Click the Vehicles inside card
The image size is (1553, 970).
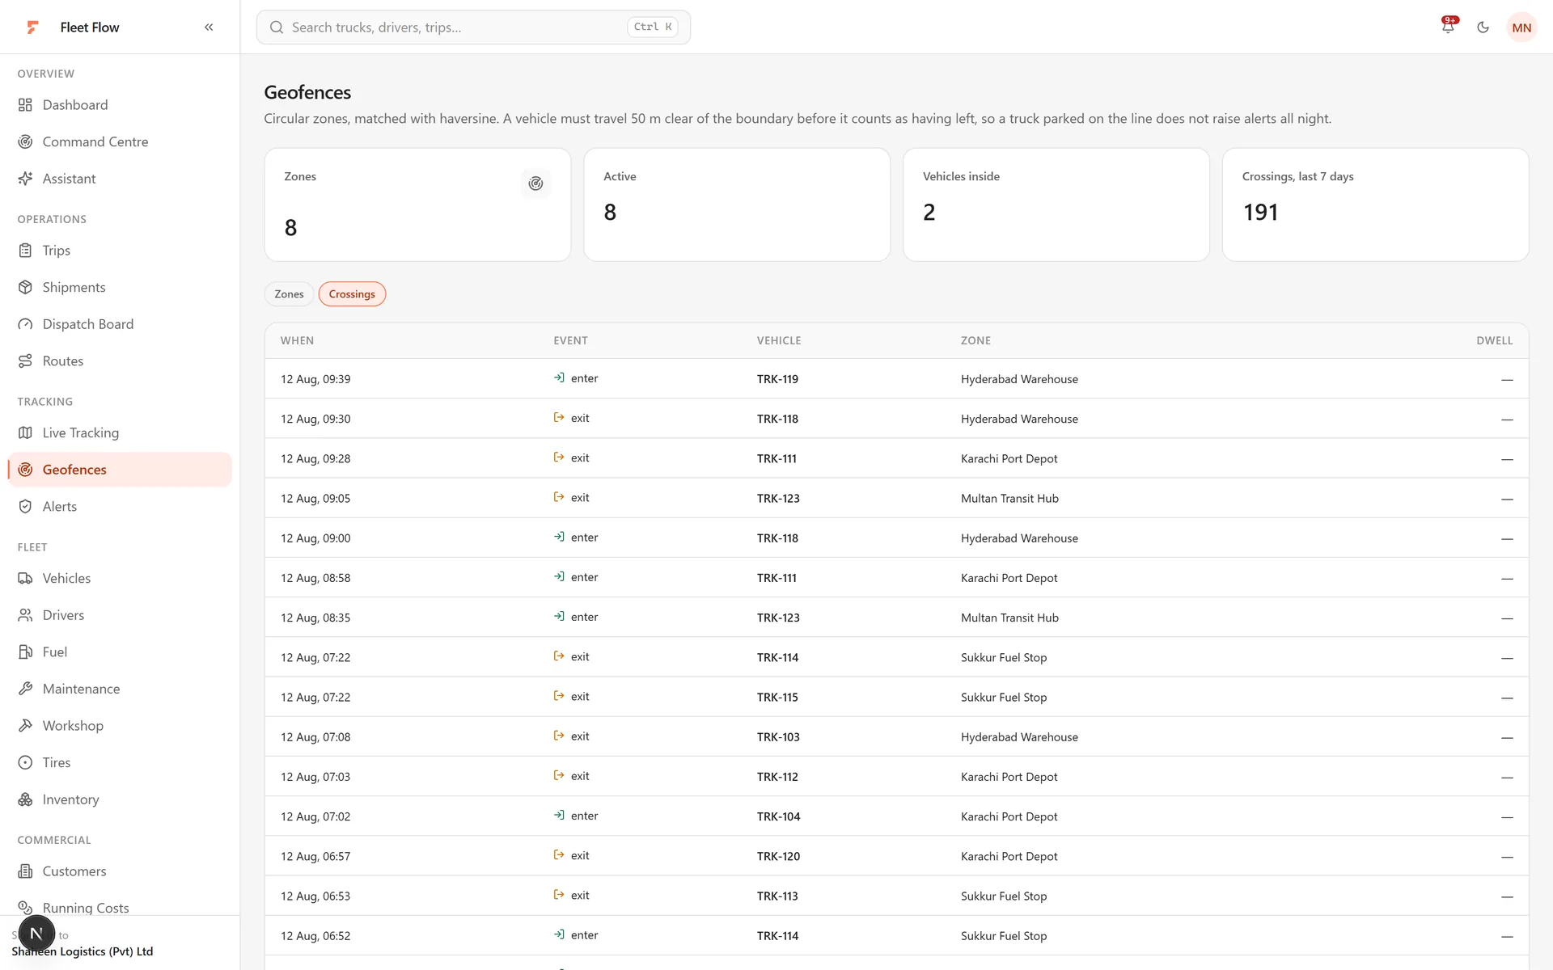coord(1056,205)
